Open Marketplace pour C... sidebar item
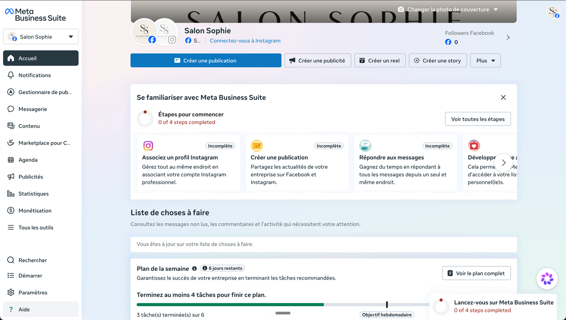This screenshot has width=566, height=320. [x=41, y=143]
